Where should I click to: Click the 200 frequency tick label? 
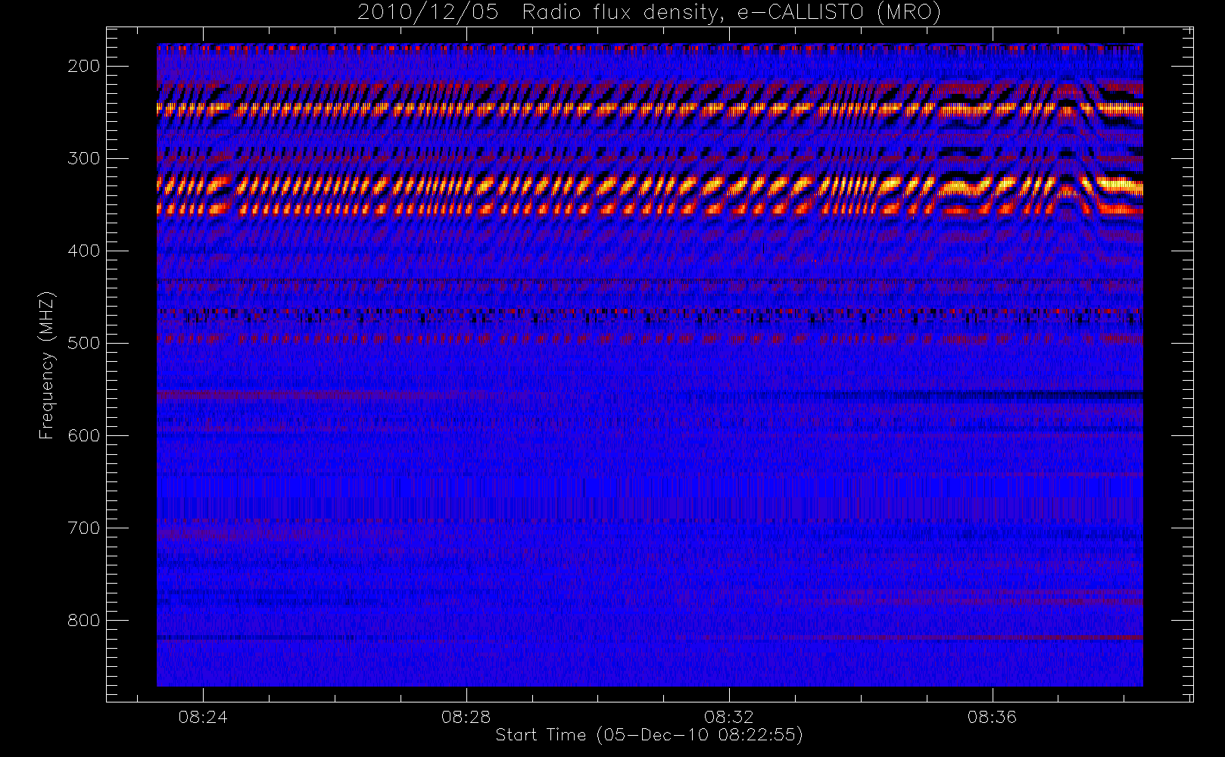pos(84,66)
